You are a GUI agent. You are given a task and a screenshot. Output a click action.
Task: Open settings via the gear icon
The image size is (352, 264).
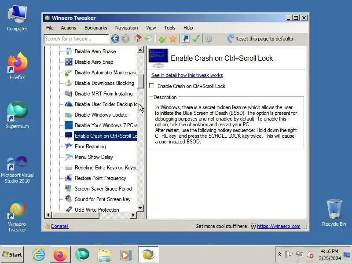[x=209, y=39]
